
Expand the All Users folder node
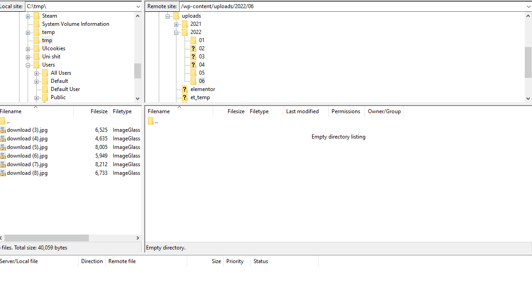click(x=37, y=73)
